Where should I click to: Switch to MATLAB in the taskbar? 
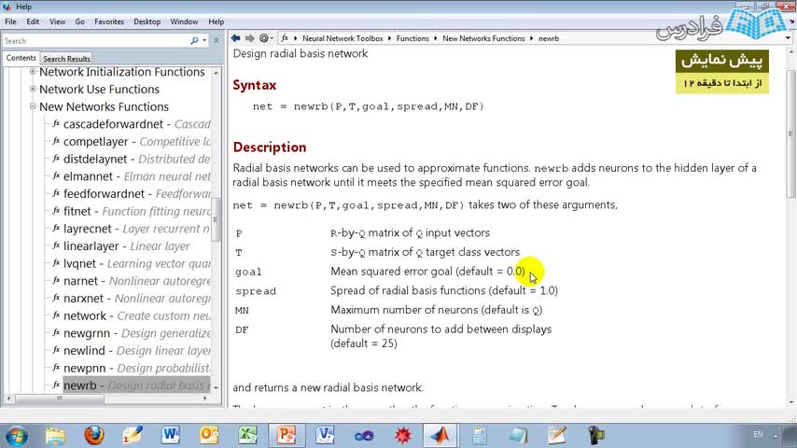coord(440,435)
